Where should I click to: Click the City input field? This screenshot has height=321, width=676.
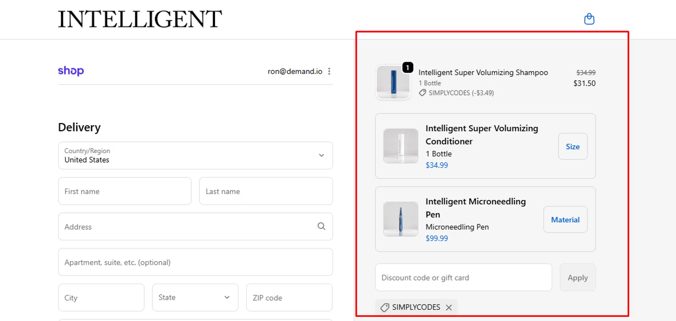[x=101, y=298]
